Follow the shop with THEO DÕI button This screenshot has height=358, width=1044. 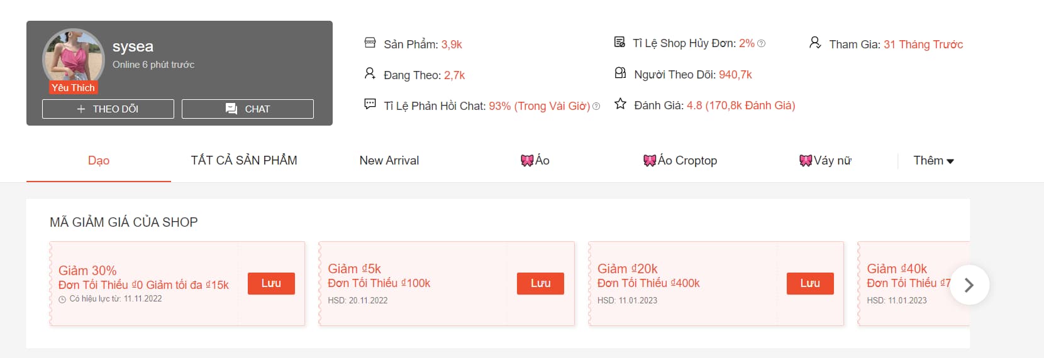(x=108, y=109)
